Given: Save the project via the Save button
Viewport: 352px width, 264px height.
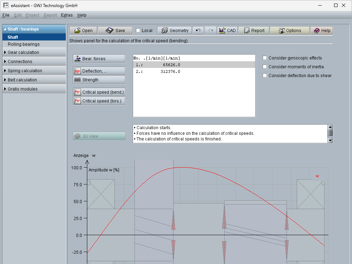Looking at the screenshot, I should tap(115, 31).
